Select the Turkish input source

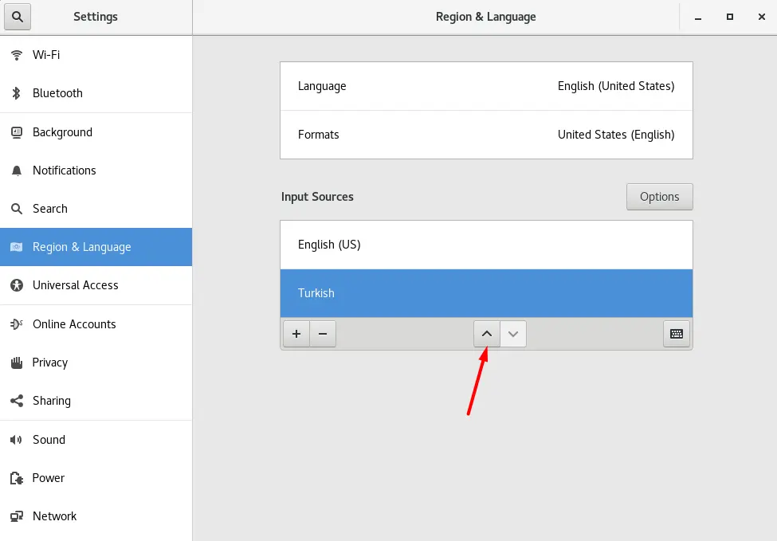486,293
